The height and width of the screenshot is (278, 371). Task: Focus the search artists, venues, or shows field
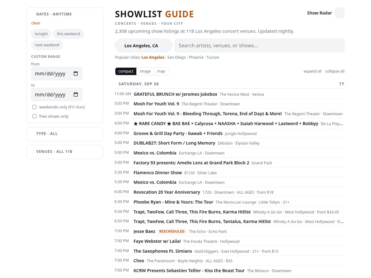259,45
